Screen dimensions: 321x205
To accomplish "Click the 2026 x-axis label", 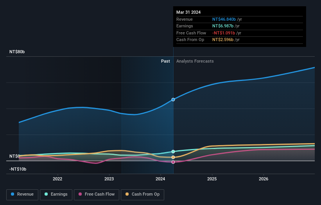I will click(x=264, y=179).
